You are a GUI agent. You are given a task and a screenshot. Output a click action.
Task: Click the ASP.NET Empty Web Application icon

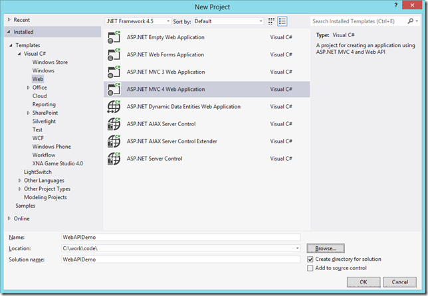[114, 38]
